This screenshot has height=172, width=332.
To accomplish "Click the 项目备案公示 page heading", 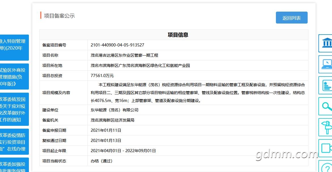I will (x=59, y=16).
